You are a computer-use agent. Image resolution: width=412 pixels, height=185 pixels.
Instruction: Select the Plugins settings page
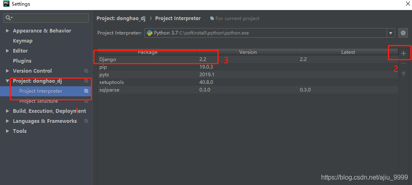pyautogui.click(x=22, y=61)
